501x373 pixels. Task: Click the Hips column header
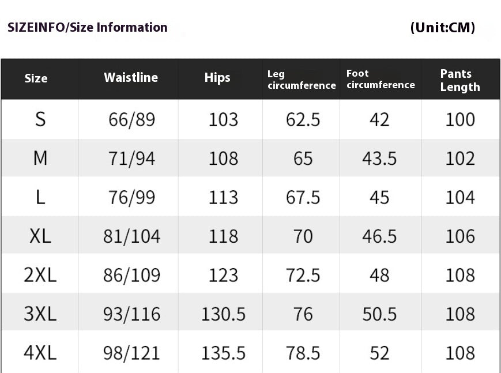pyautogui.click(x=217, y=78)
